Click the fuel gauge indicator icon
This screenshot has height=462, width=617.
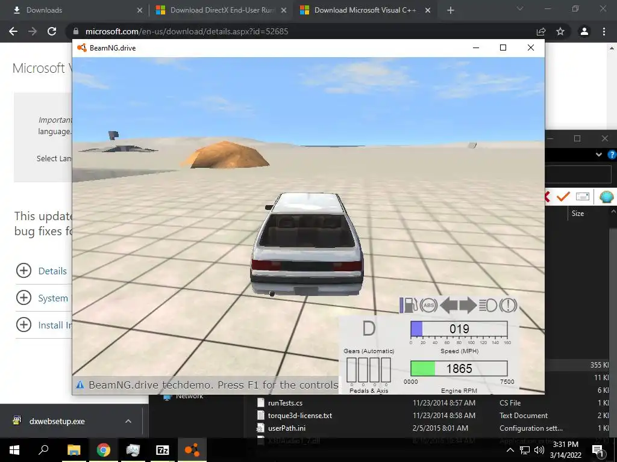point(409,305)
